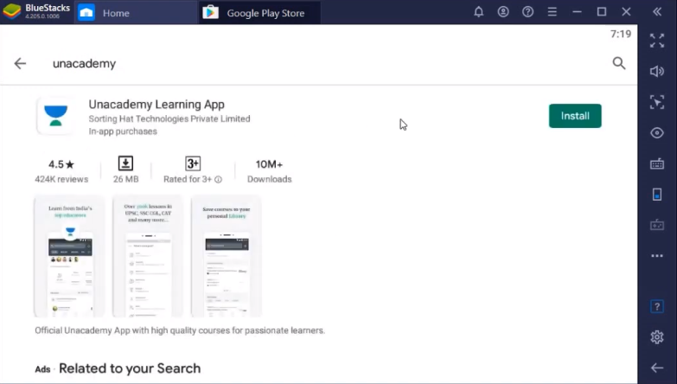Open the Unacademy app icon
Viewport: 677px width, 384px height.
point(55,116)
